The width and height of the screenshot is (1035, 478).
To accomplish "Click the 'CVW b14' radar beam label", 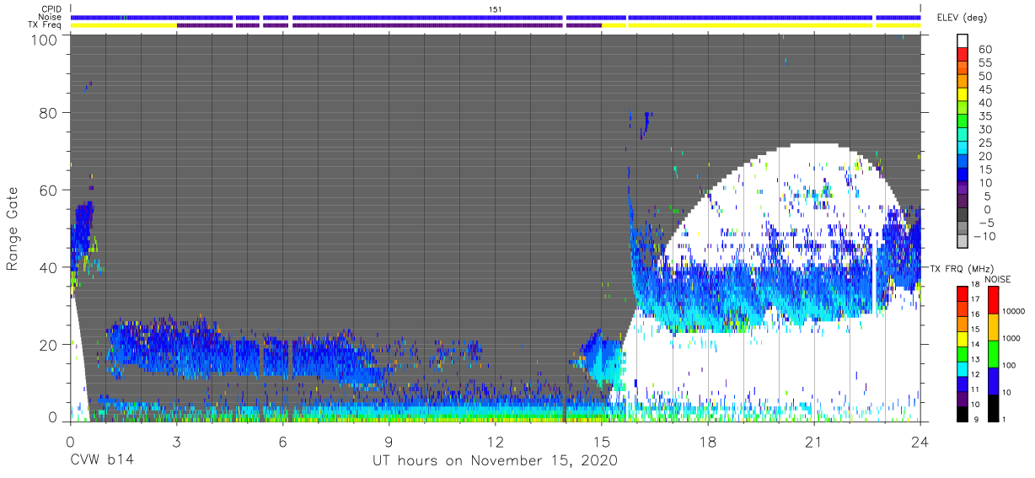I will 102,460.
